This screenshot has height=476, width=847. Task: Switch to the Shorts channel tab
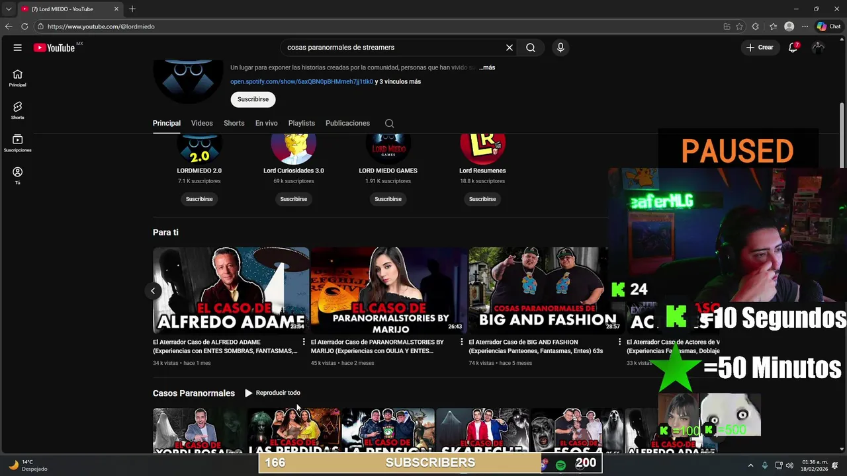(234, 123)
